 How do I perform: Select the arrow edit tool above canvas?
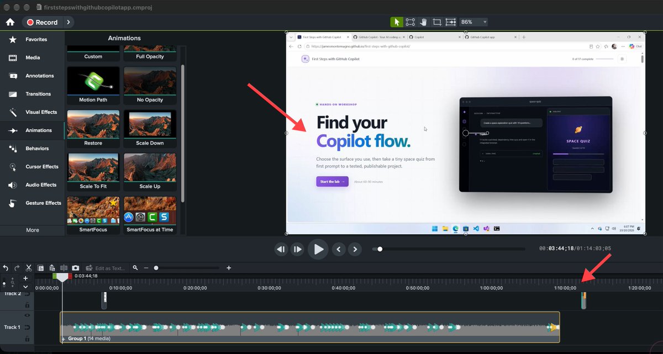click(x=396, y=22)
